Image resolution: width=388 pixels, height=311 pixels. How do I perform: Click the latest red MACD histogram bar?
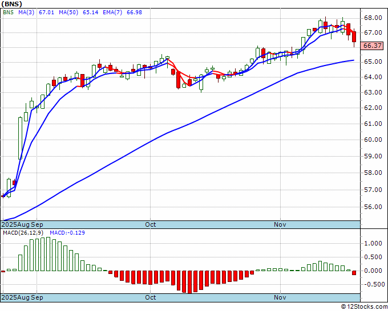[354, 273]
